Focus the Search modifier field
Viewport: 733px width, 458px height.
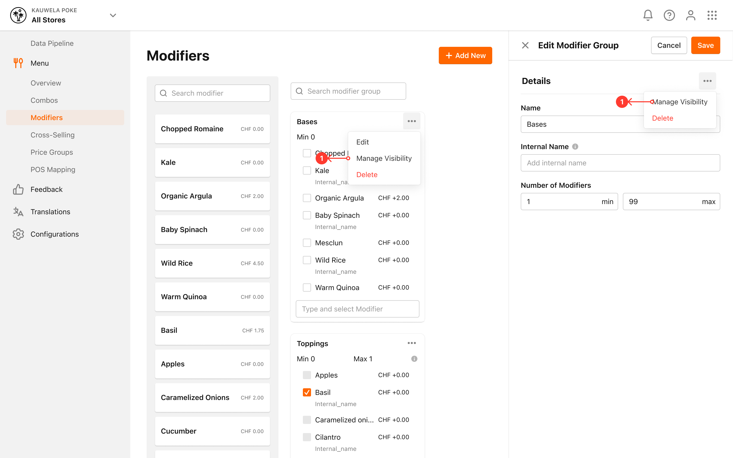[212, 93]
